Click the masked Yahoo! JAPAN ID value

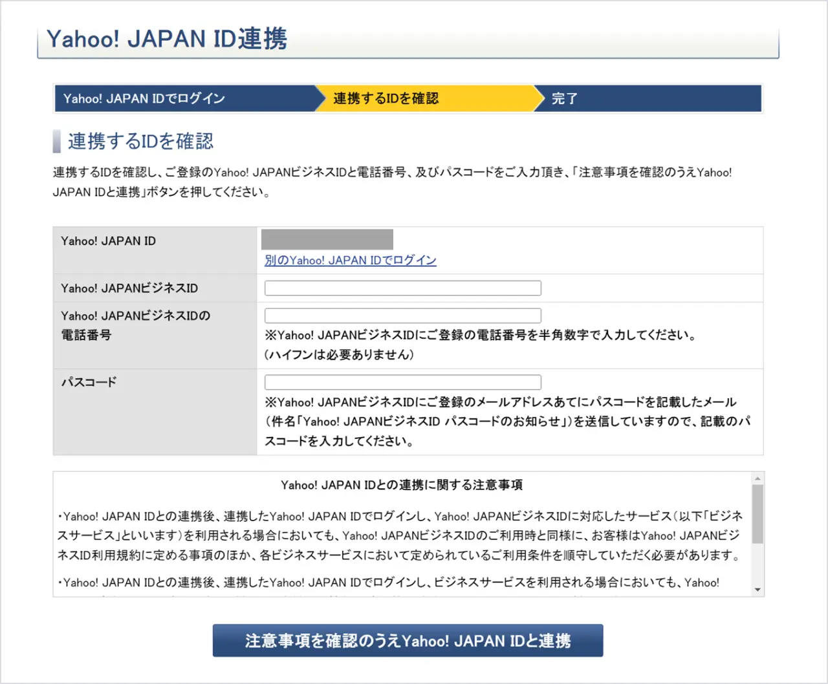pyautogui.click(x=327, y=239)
